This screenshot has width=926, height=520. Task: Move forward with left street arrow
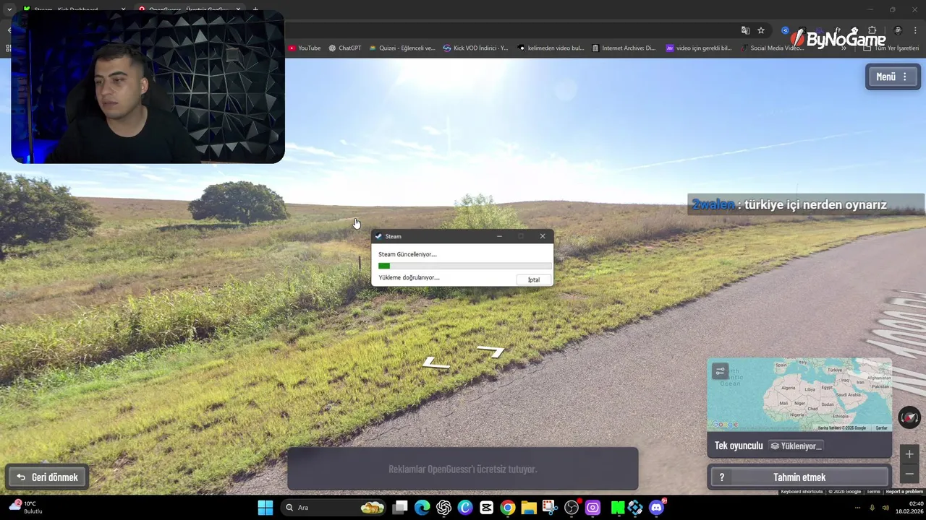pyautogui.click(x=436, y=363)
